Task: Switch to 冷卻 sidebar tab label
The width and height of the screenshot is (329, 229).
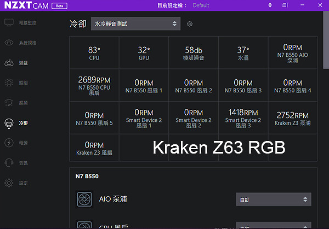Action: 23,123
